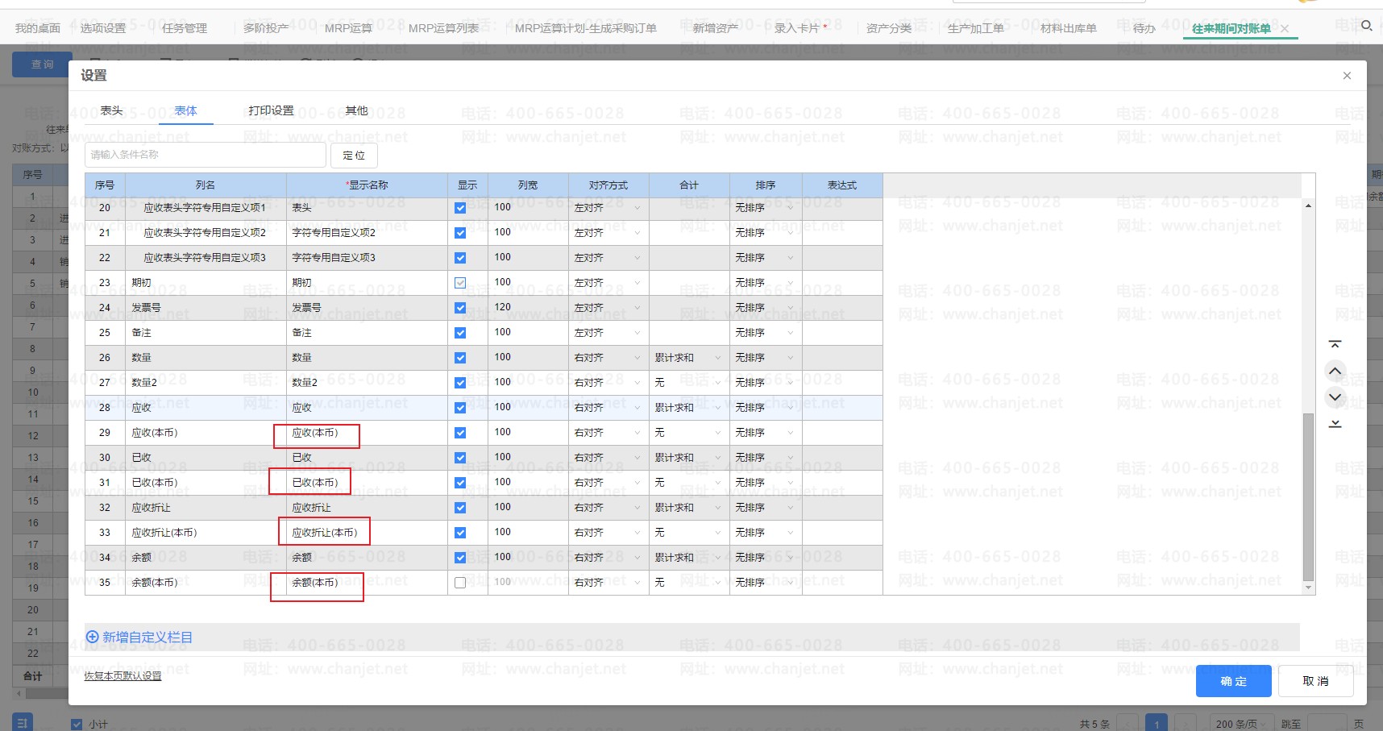Click the search magnifier icon at top right

click(x=1366, y=26)
